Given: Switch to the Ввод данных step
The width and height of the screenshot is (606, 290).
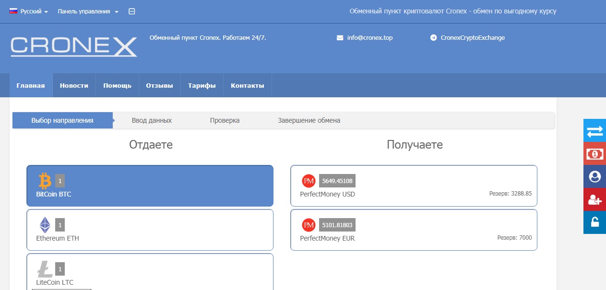Looking at the screenshot, I should (x=152, y=120).
